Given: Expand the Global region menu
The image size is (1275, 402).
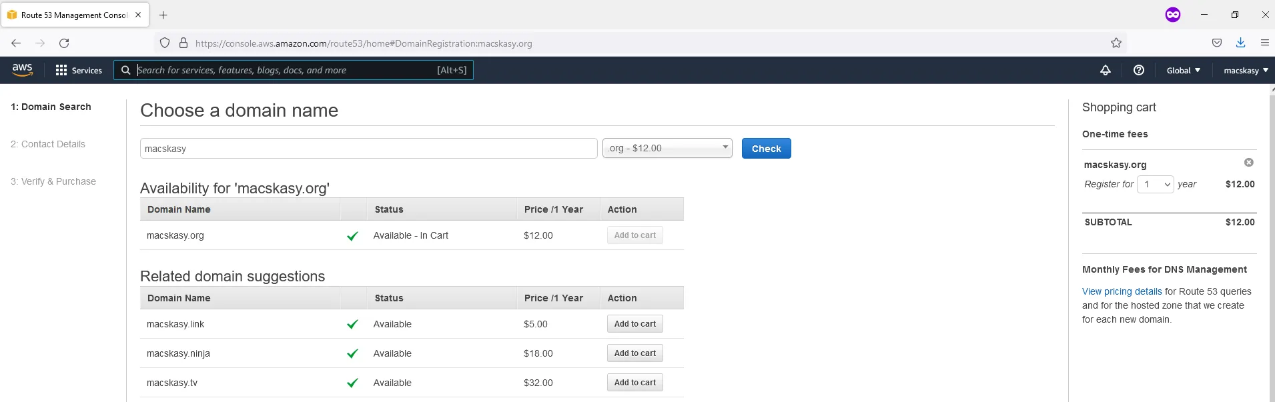Looking at the screenshot, I should coord(1184,70).
